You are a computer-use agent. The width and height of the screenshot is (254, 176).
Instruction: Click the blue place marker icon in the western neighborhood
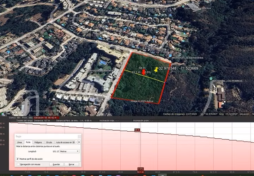click(x=8, y=52)
